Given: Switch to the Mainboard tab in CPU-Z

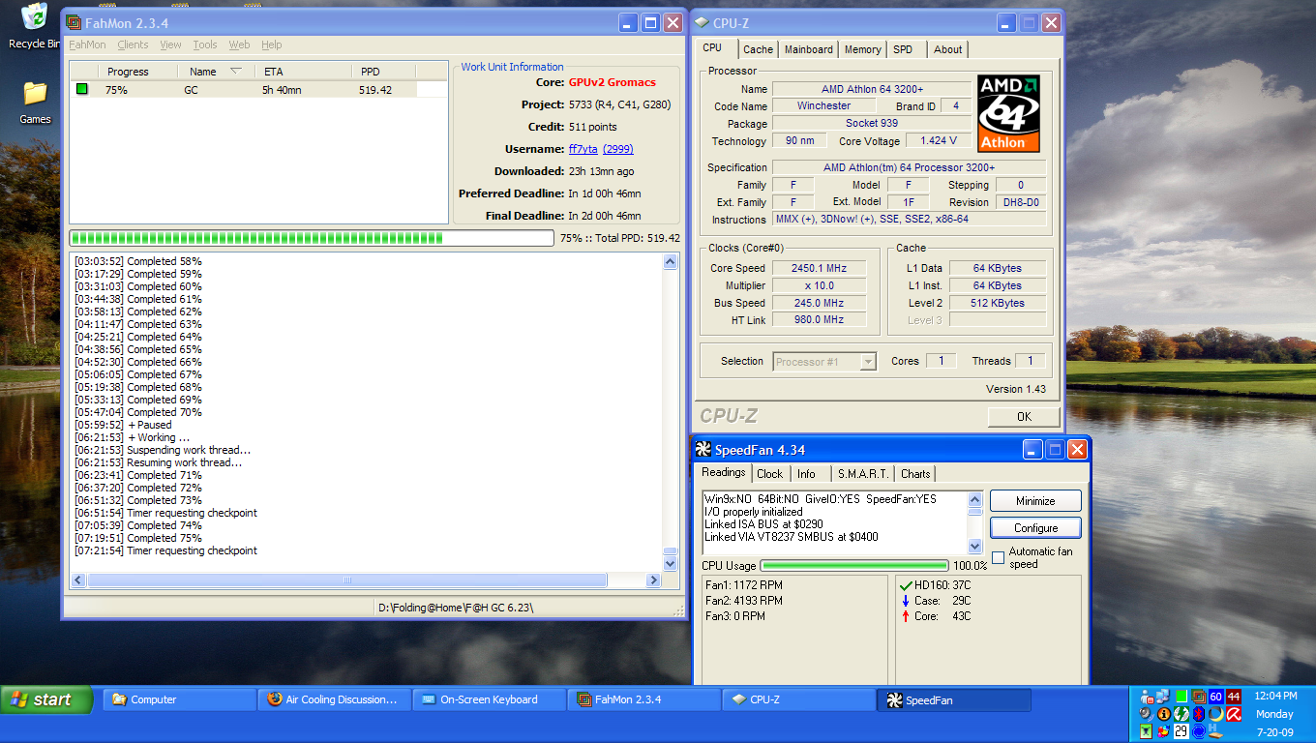Looking at the screenshot, I should click(808, 49).
